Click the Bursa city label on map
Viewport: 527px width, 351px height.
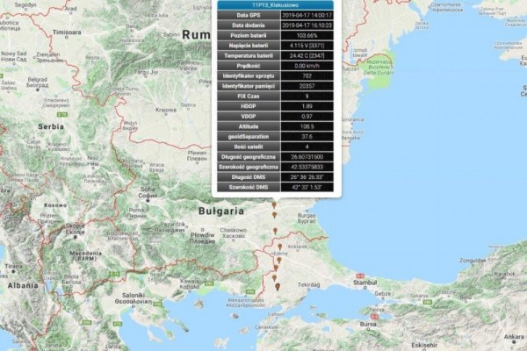pos(368,324)
